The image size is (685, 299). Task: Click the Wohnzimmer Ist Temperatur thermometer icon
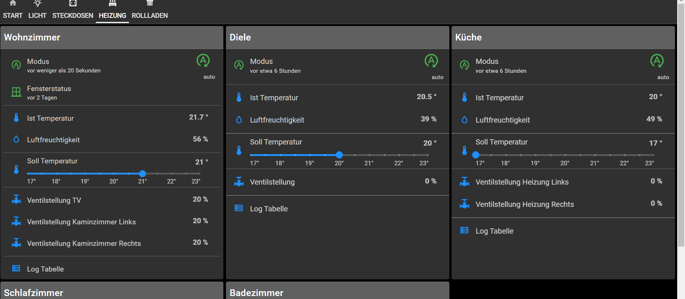pyautogui.click(x=16, y=118)
